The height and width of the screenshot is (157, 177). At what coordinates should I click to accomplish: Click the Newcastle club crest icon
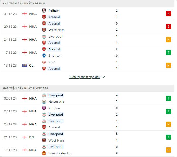(44, 102)
